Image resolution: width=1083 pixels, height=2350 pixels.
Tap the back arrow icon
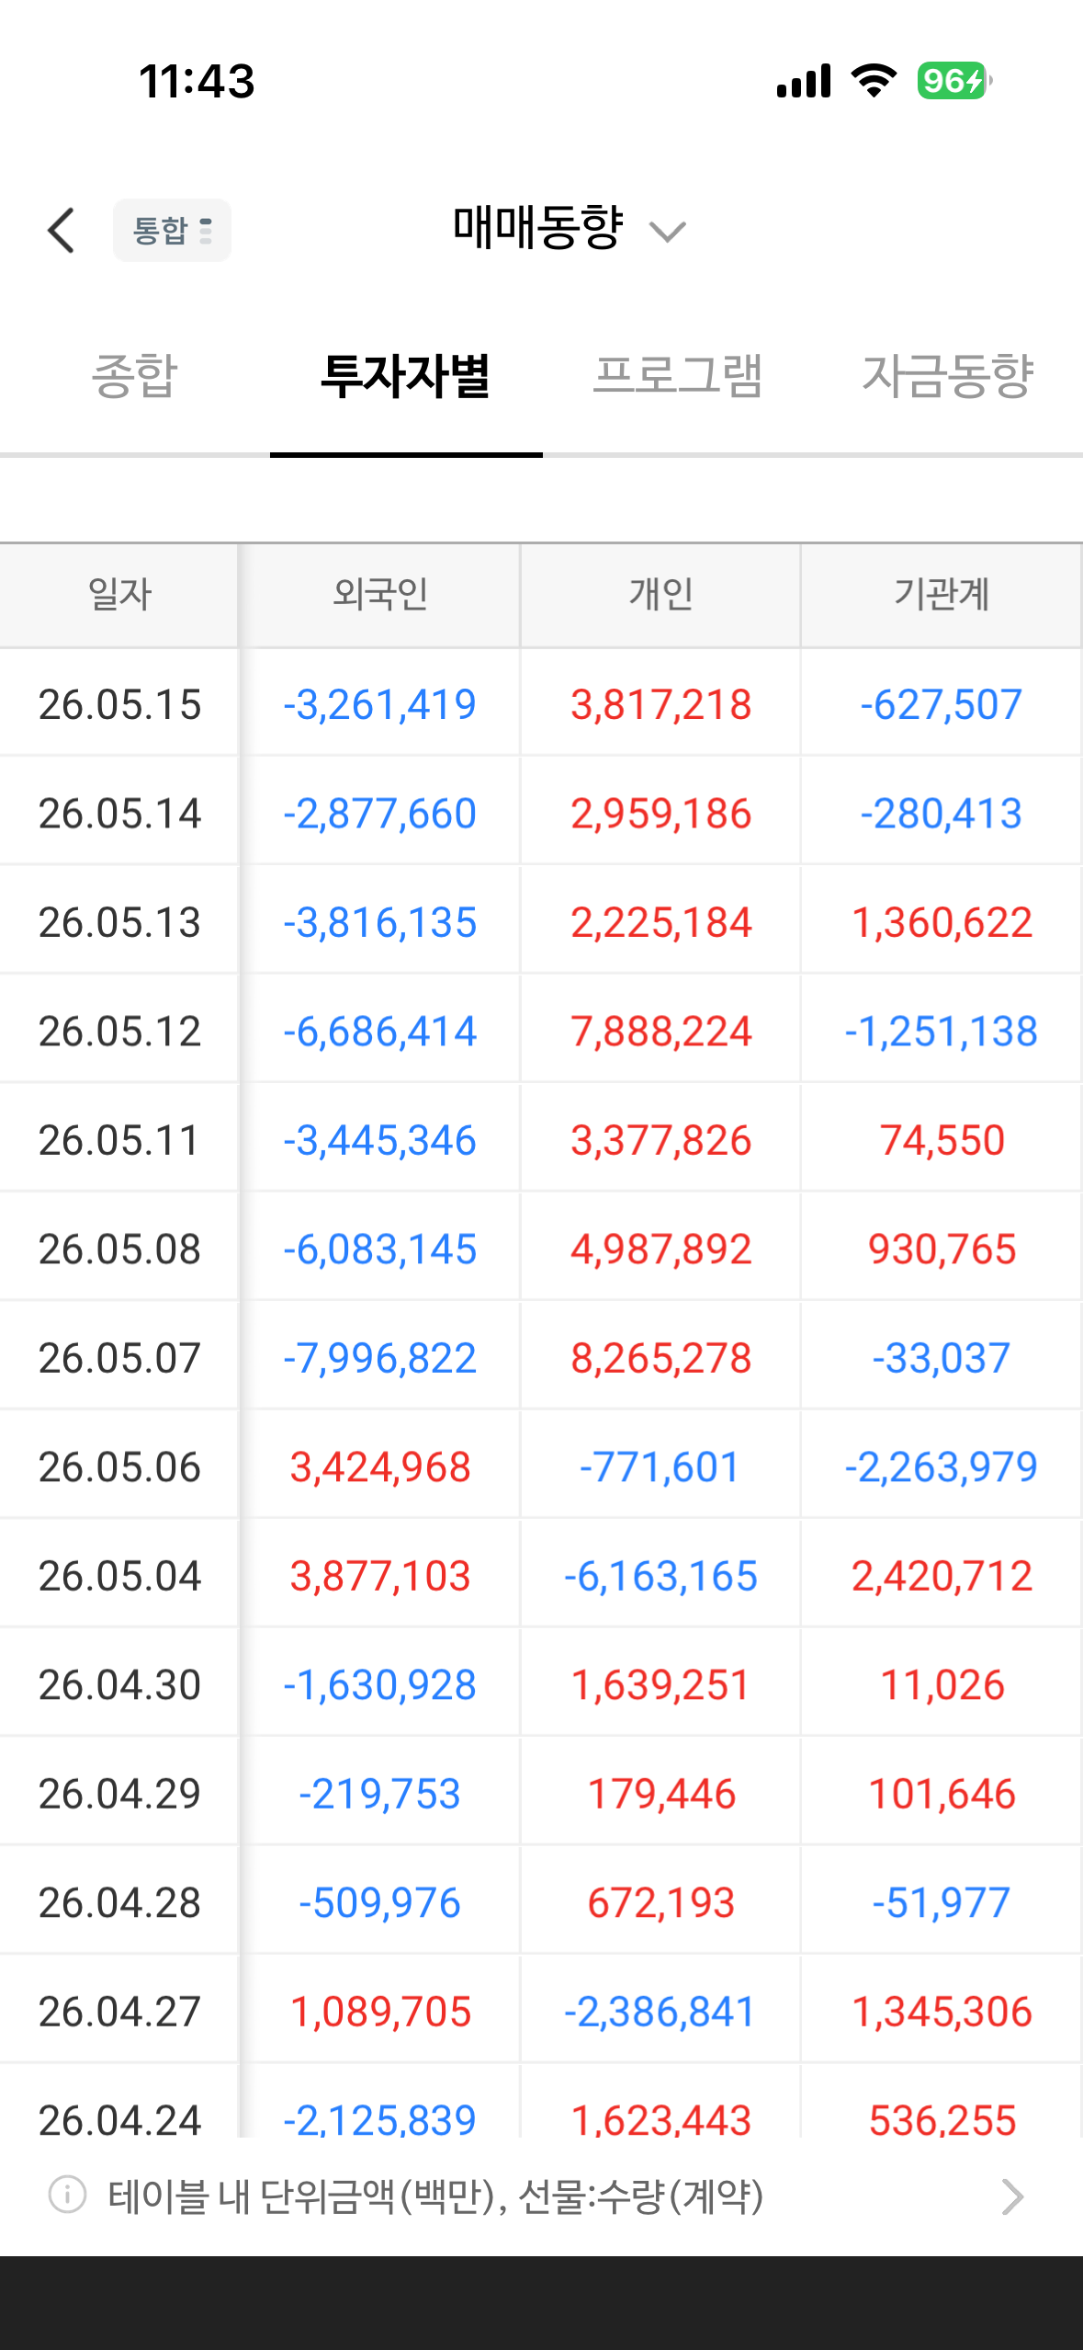tap(62, 230)
